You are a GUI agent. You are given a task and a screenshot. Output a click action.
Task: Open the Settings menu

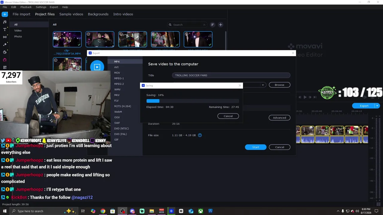41,7
